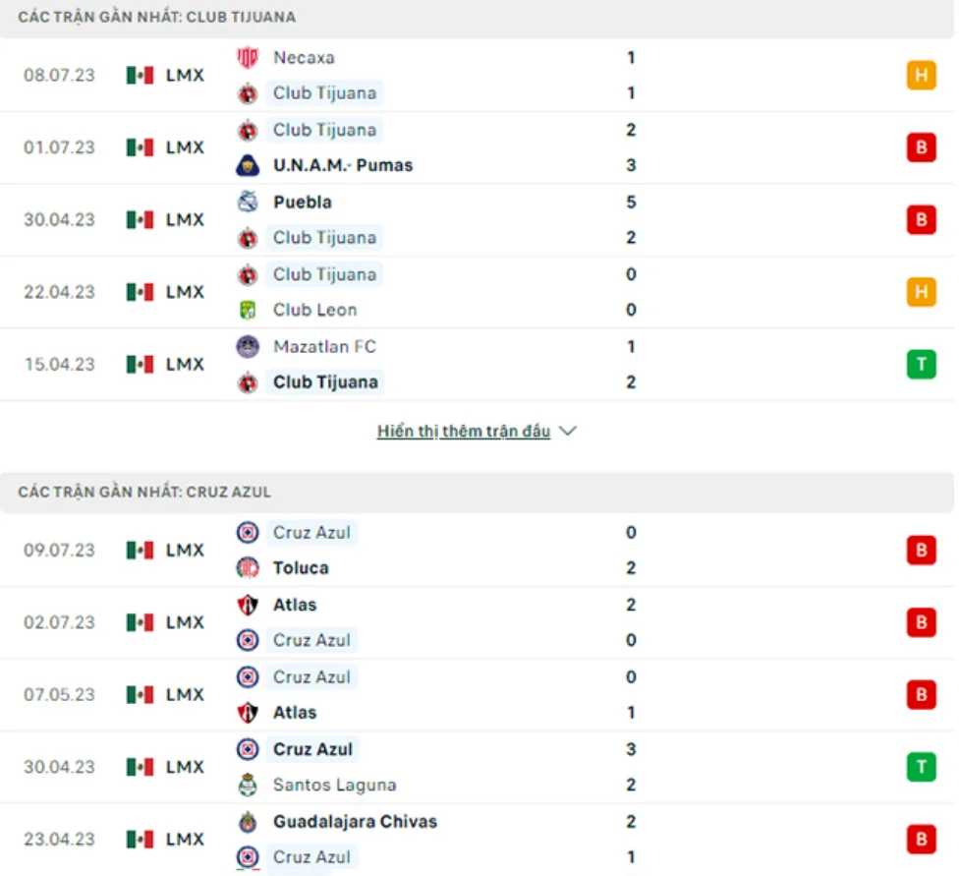The height and width of the screenshot is (876, 959).
Task: Select 'Các trận gần nhất: Cruz Azul' header
Action: coord(144,492)
